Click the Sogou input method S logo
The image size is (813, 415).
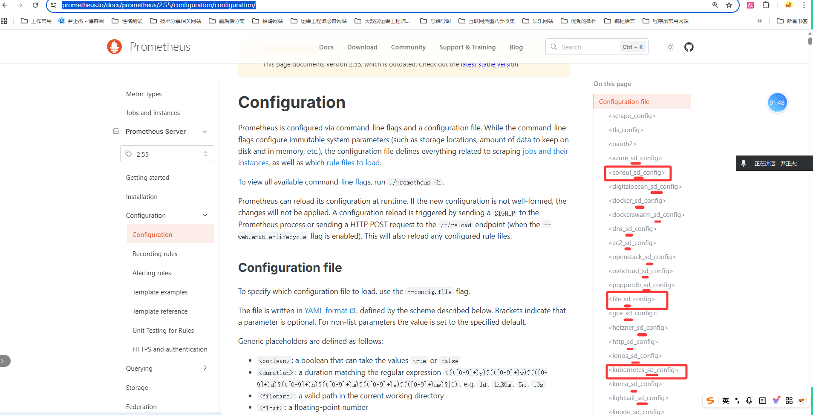pos(710,401)
